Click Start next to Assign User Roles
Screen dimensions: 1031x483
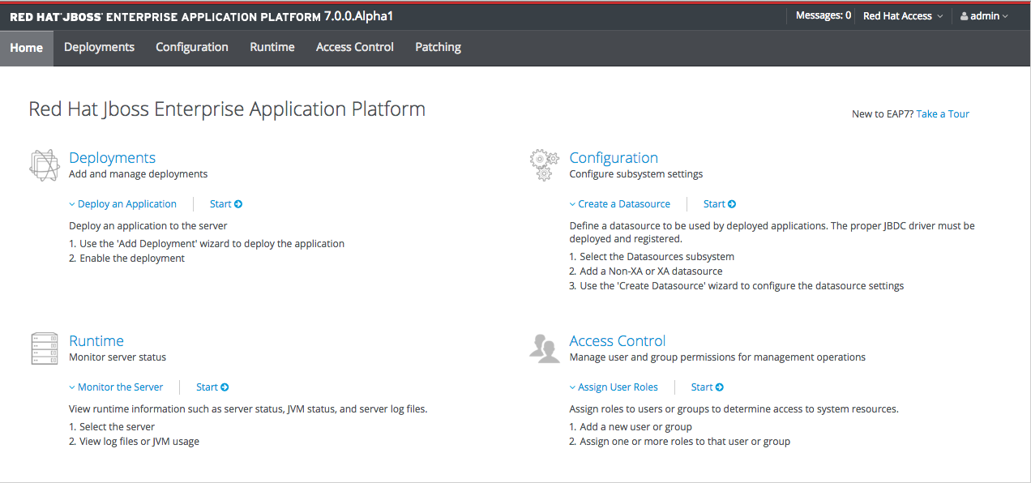708,387
